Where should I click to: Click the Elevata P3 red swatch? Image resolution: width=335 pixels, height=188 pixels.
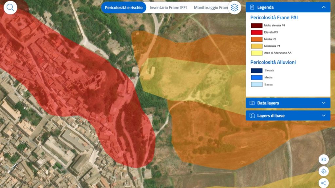click(x=256, y=32)
